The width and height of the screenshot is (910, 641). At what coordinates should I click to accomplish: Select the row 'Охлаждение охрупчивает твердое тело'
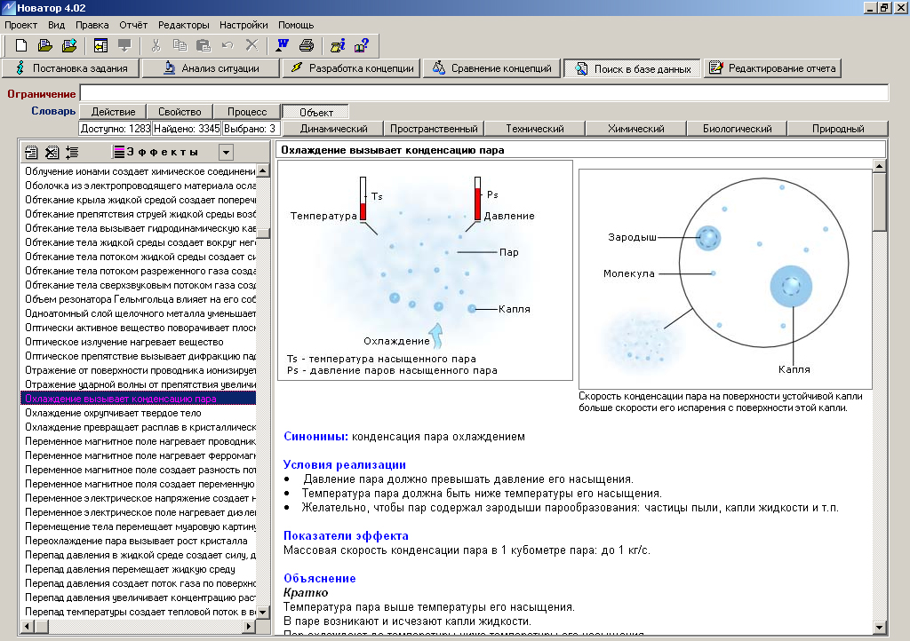tap(138, 413)
